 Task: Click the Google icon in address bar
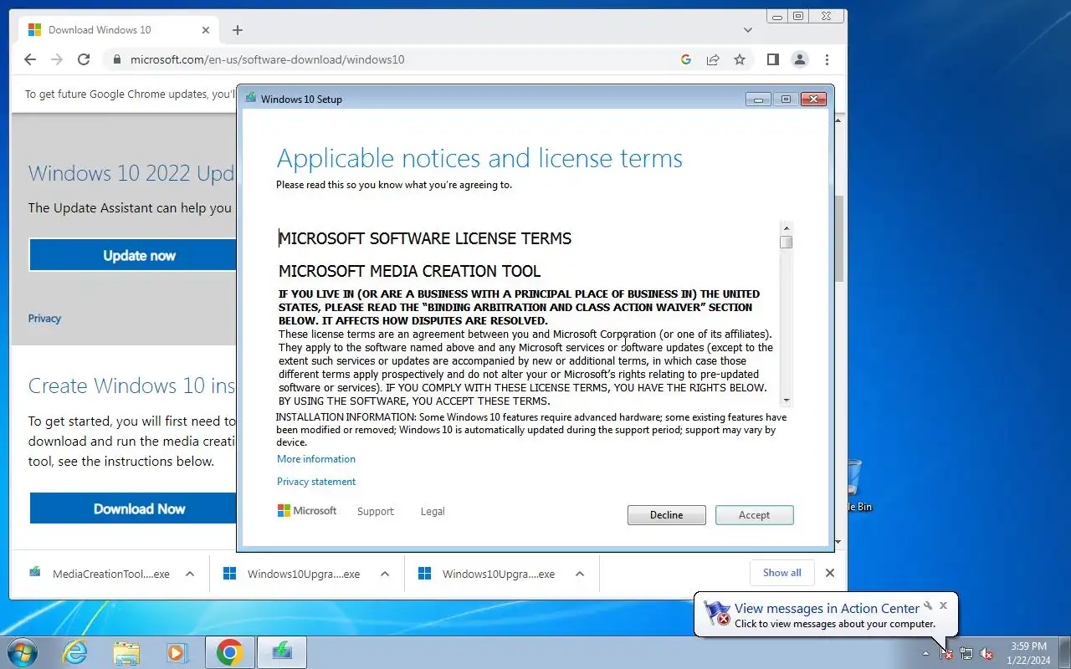(686, 59)
